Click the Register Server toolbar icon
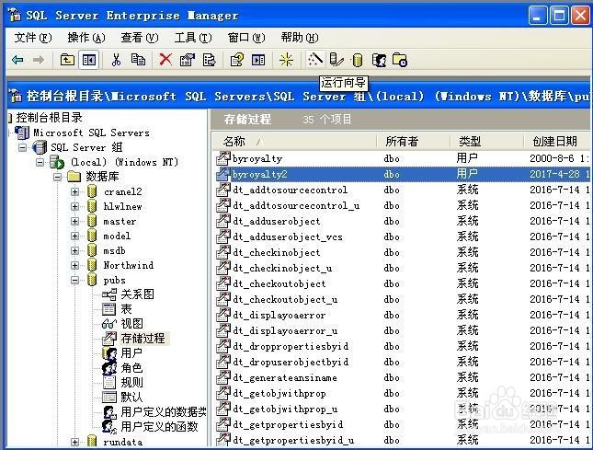The image size is (593, 450). tap(336, 60)
